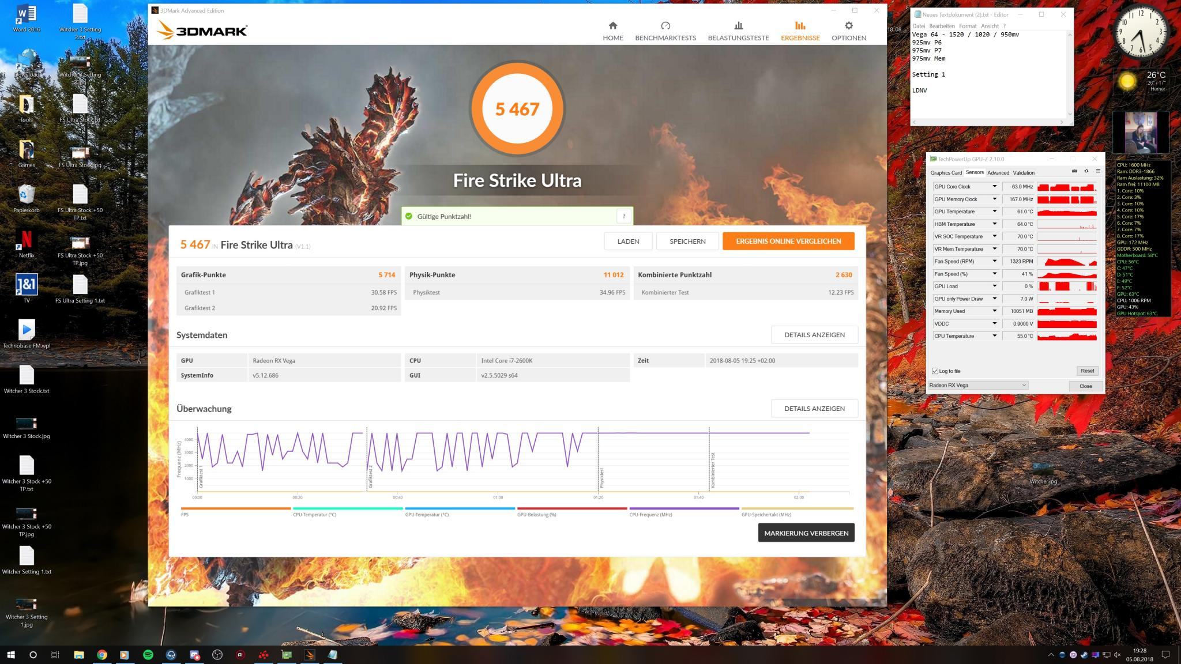Open Word 2016 desktop shortcut

click(x=27, y=18)
